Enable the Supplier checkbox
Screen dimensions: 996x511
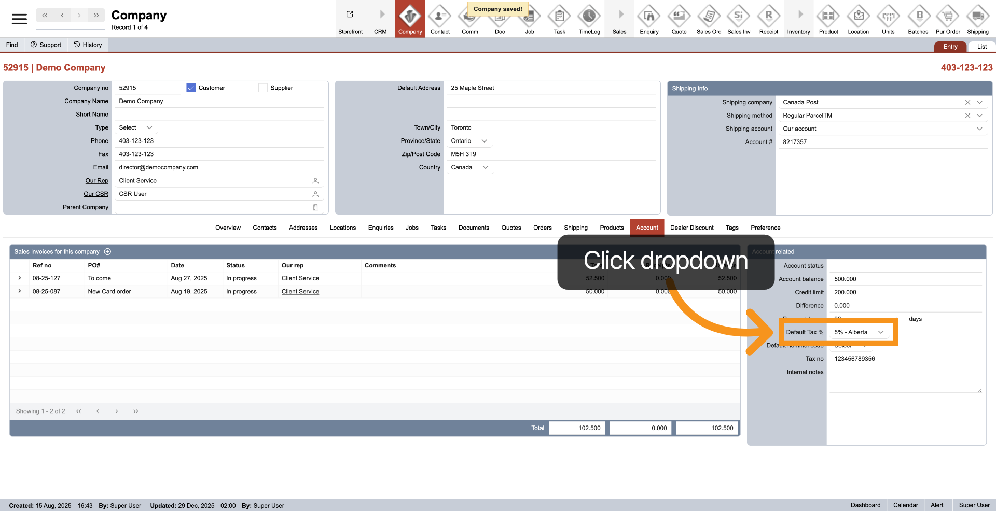coord(263,88)
